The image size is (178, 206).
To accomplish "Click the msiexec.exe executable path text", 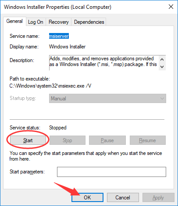I will pos(50,86).
